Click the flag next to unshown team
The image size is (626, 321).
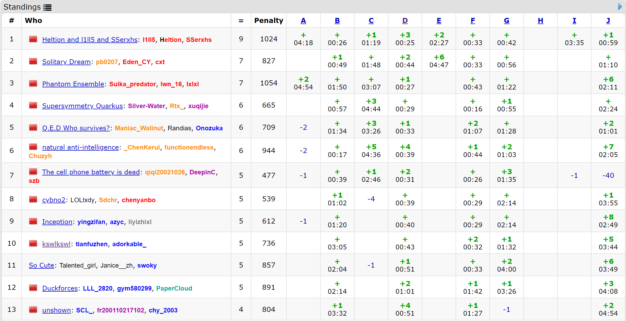coord(33,310)
